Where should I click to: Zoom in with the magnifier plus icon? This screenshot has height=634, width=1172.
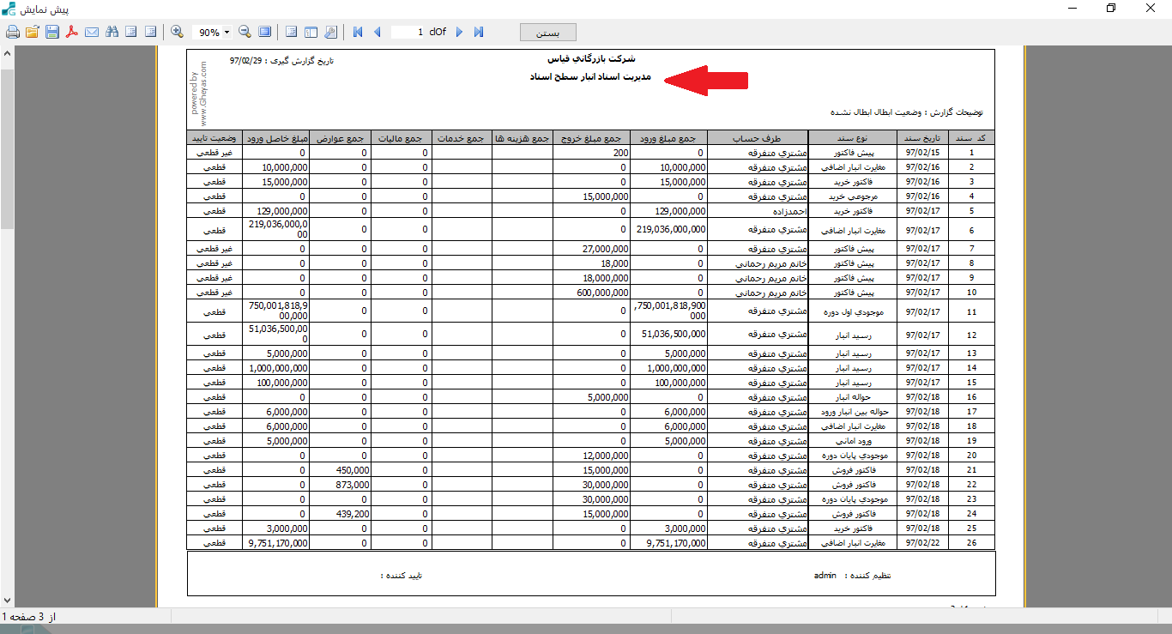click(177, 32)
